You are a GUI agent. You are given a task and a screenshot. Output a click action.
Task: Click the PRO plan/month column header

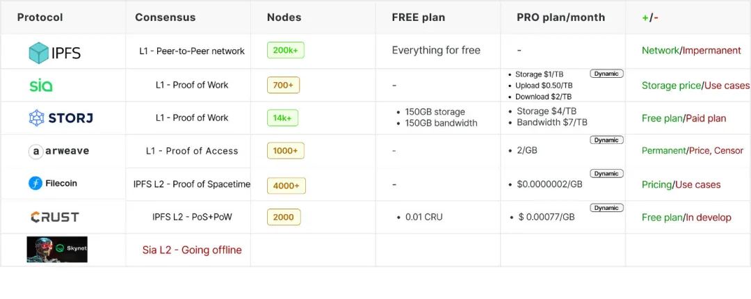[x=561, y=17]
